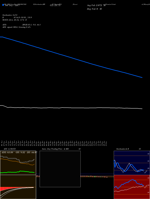Click the 'Avg Vol: 2.072 M' label

(96, 5)
